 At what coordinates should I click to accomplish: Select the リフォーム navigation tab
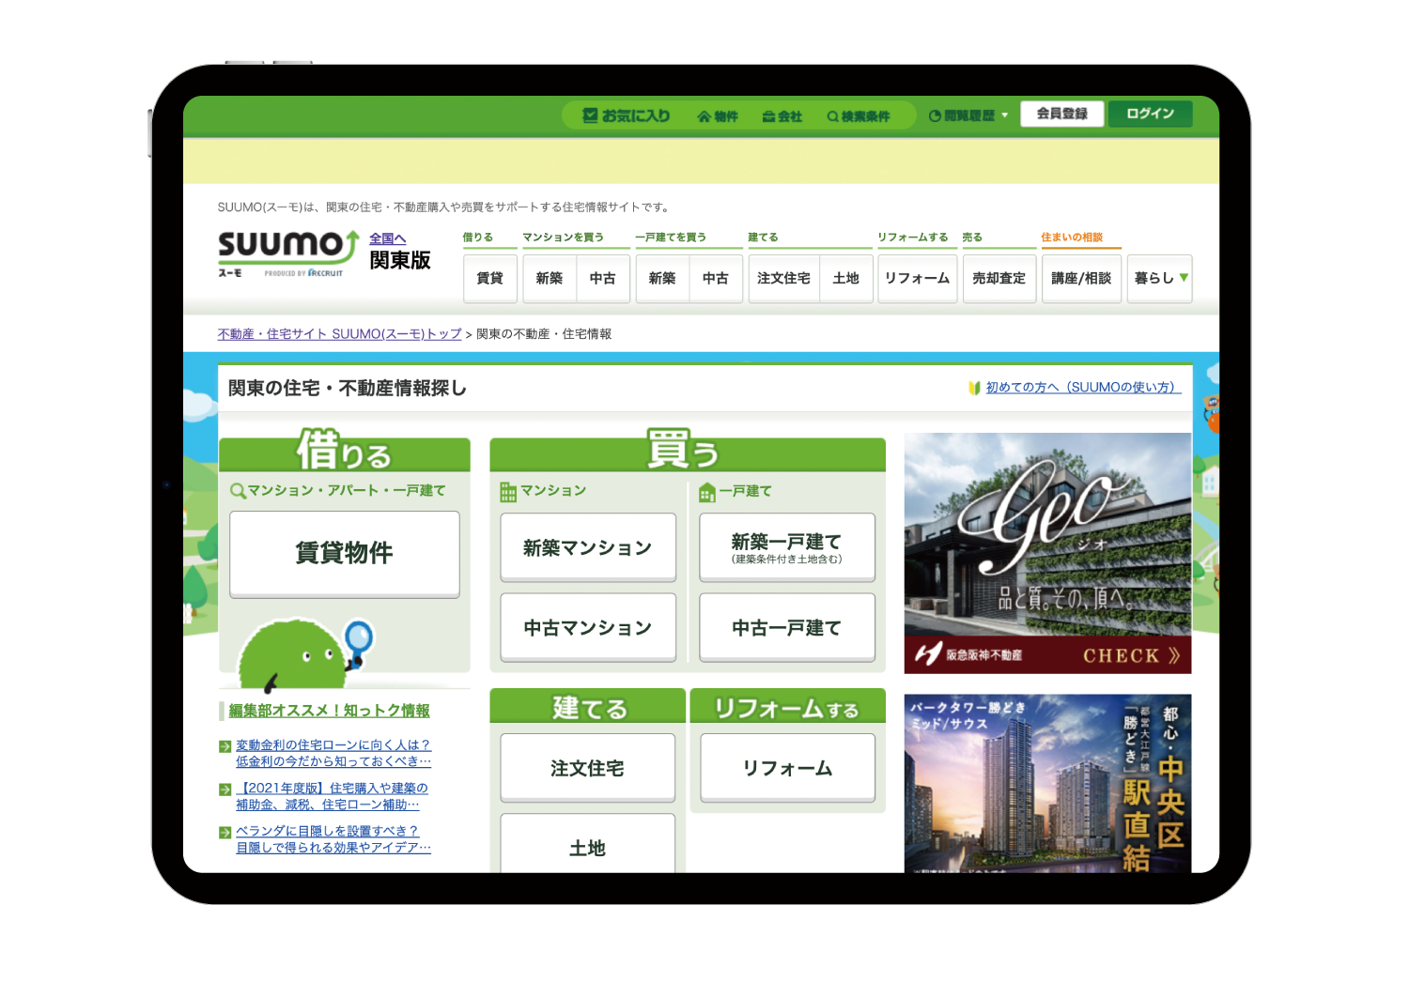[x=918, y=279]
